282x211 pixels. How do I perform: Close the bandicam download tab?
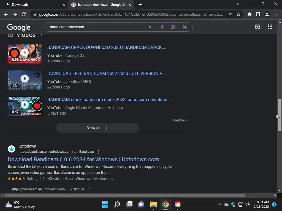[x=130, y=5]
